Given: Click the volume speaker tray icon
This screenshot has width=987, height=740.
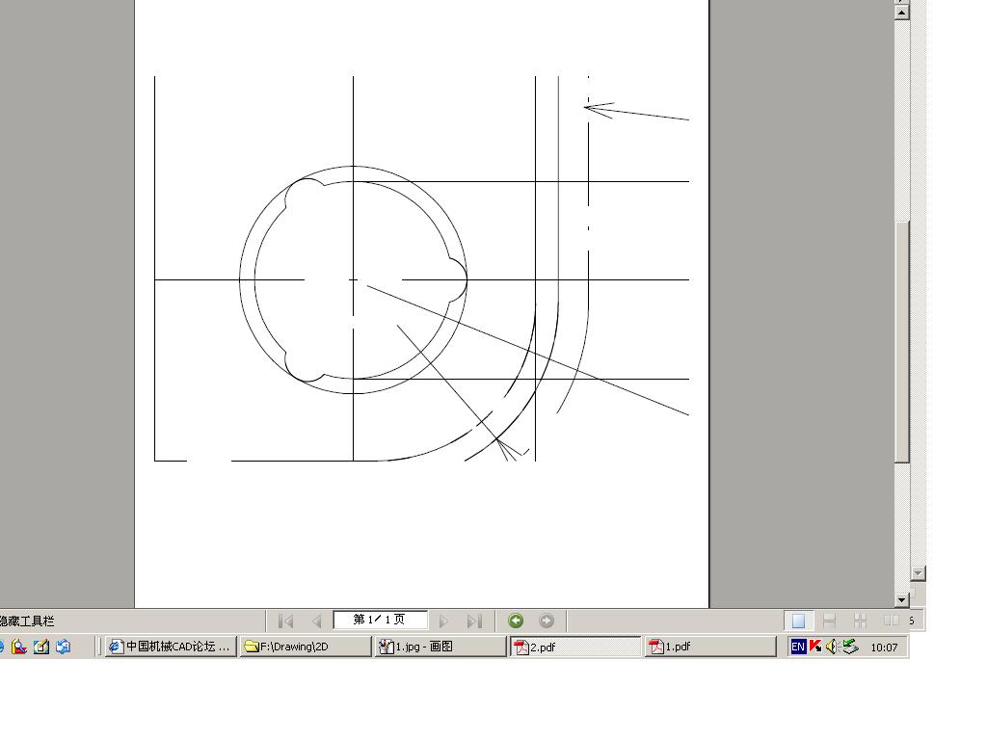Looking at the screenshot, I should pyautogui.click(x=832, y=647).
